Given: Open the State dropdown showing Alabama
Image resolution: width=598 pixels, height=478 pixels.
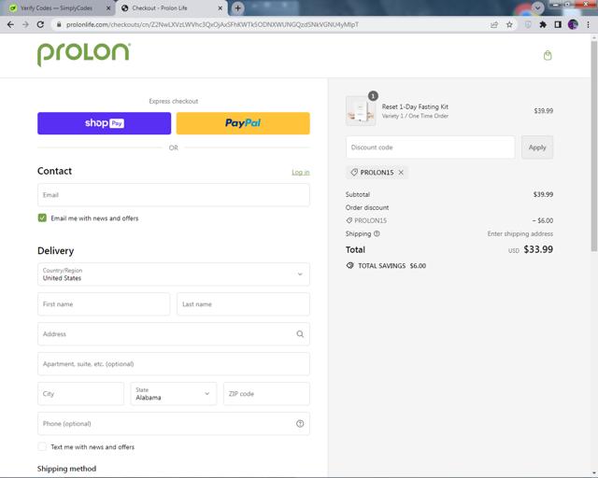Looking at the screenshot, I should tap(174, 394).
